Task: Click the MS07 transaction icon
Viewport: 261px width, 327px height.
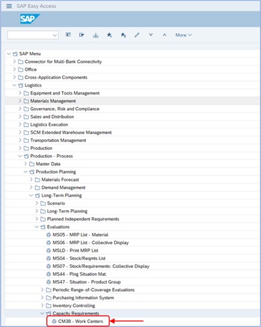Action: pyautogui.click(x=48, y=266)
